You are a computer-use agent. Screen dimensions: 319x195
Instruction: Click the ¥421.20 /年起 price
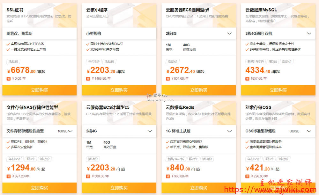(x=263, y=168)
